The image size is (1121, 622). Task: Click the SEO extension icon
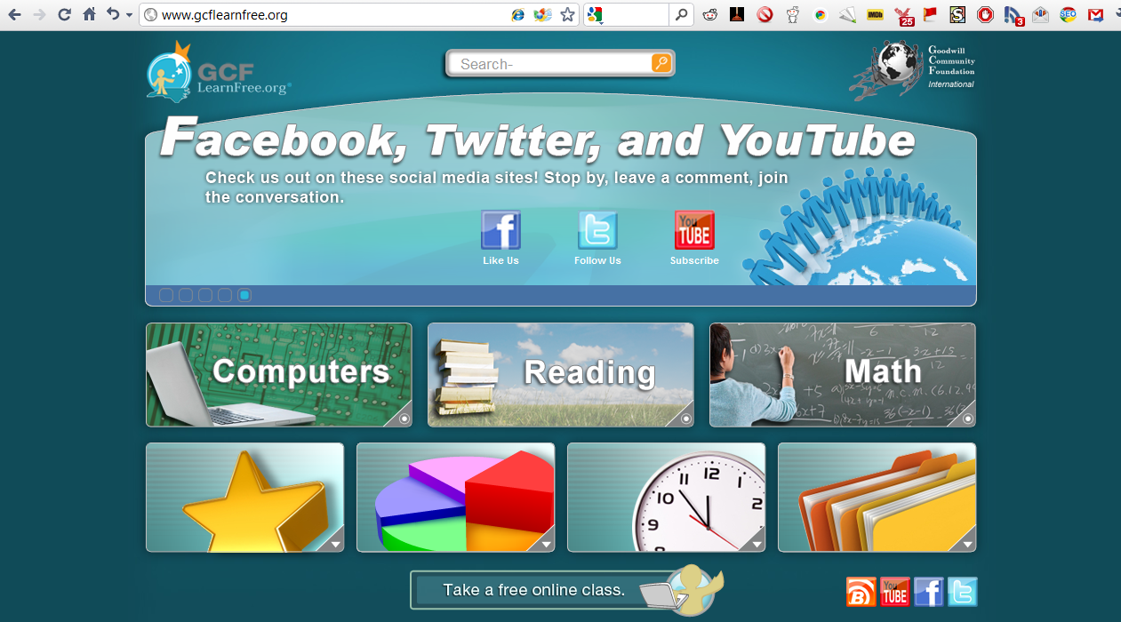coord(1068,14)
